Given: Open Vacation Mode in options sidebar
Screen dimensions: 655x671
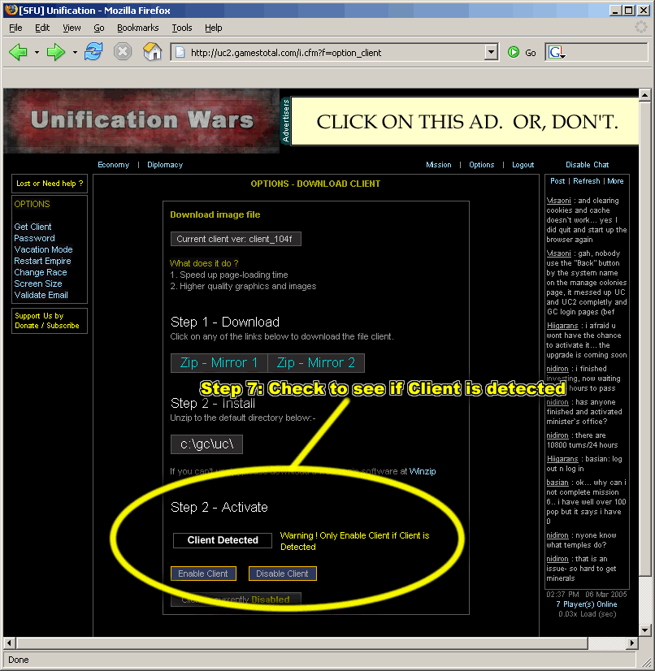Looking at the screenshot, I should coord(43,249).
